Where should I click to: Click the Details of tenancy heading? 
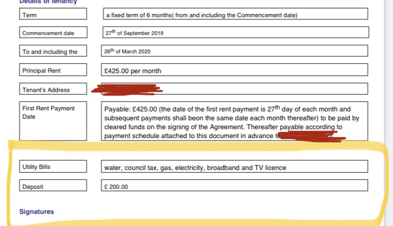click(x=48, y=2)
